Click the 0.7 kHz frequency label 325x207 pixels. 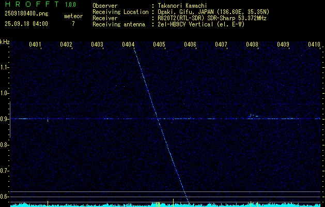[x=4, y=171]
